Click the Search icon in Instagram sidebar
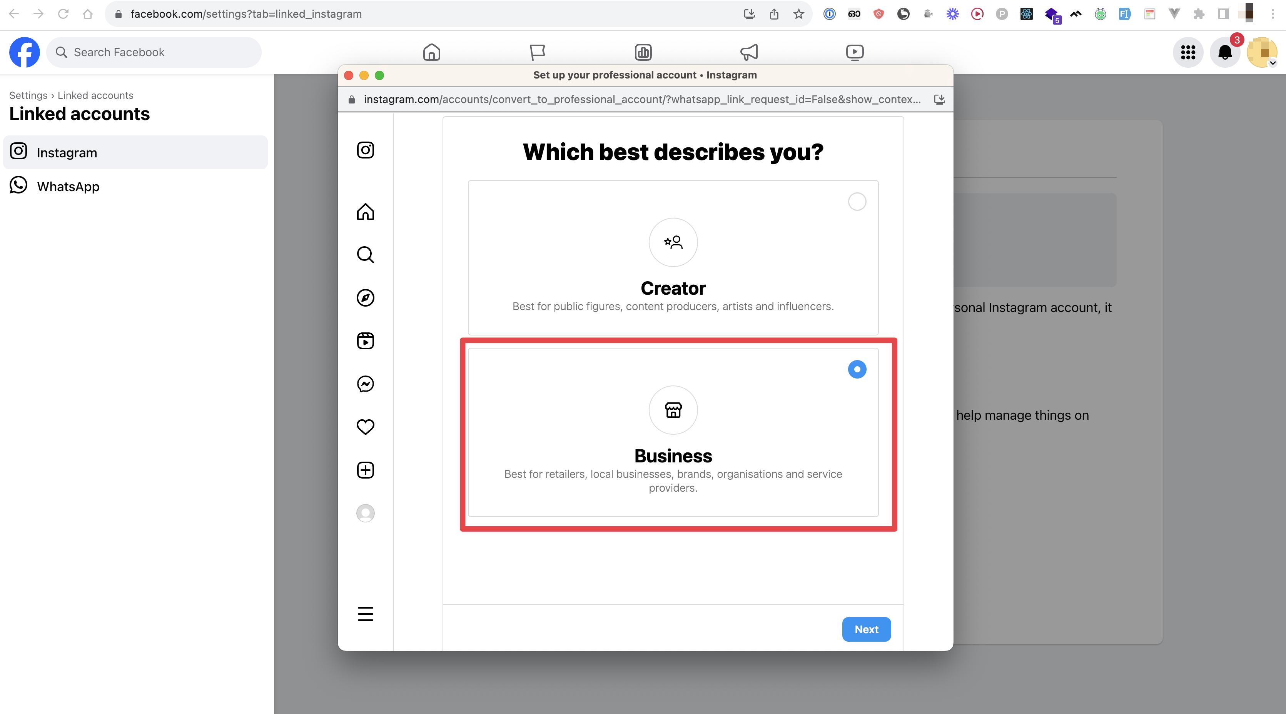This screenshot has width=1286, height=714. [x=366, y=254]
